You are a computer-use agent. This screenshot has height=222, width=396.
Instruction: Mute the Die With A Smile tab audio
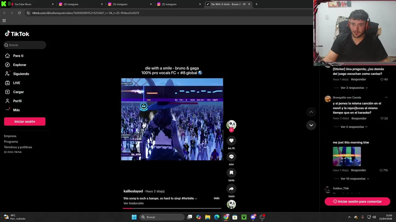(244, 4)
